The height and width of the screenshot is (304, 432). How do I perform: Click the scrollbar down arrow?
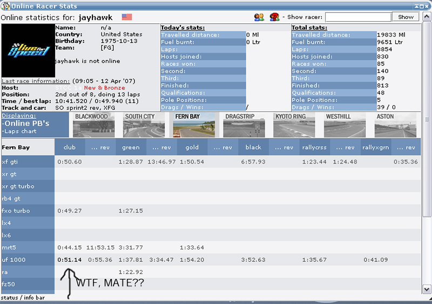(x=427, y=289)
